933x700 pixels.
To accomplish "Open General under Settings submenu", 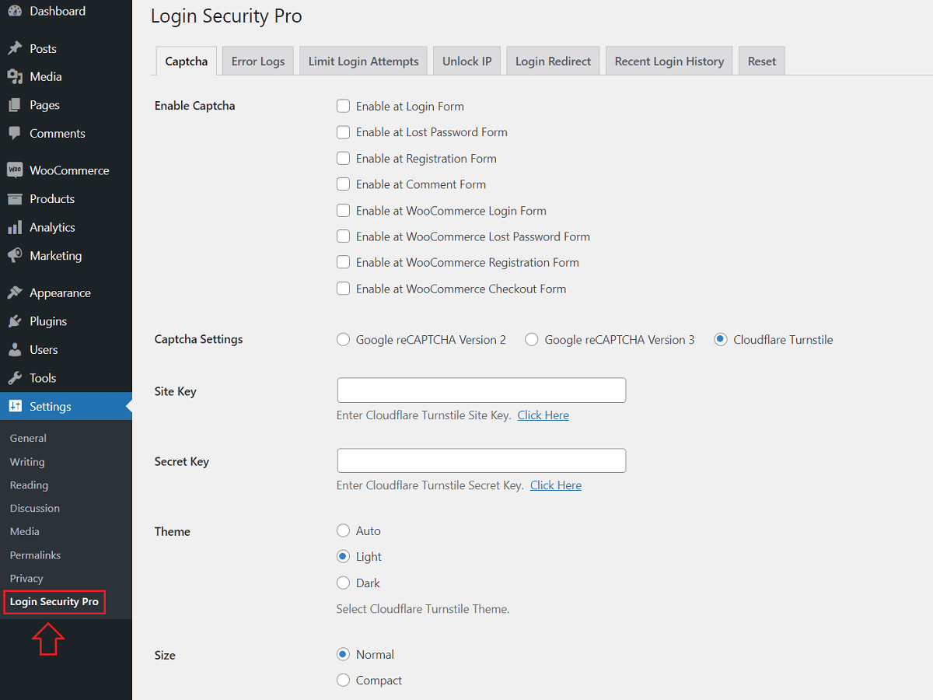I will pyautogui.click(x=28, y=438).
